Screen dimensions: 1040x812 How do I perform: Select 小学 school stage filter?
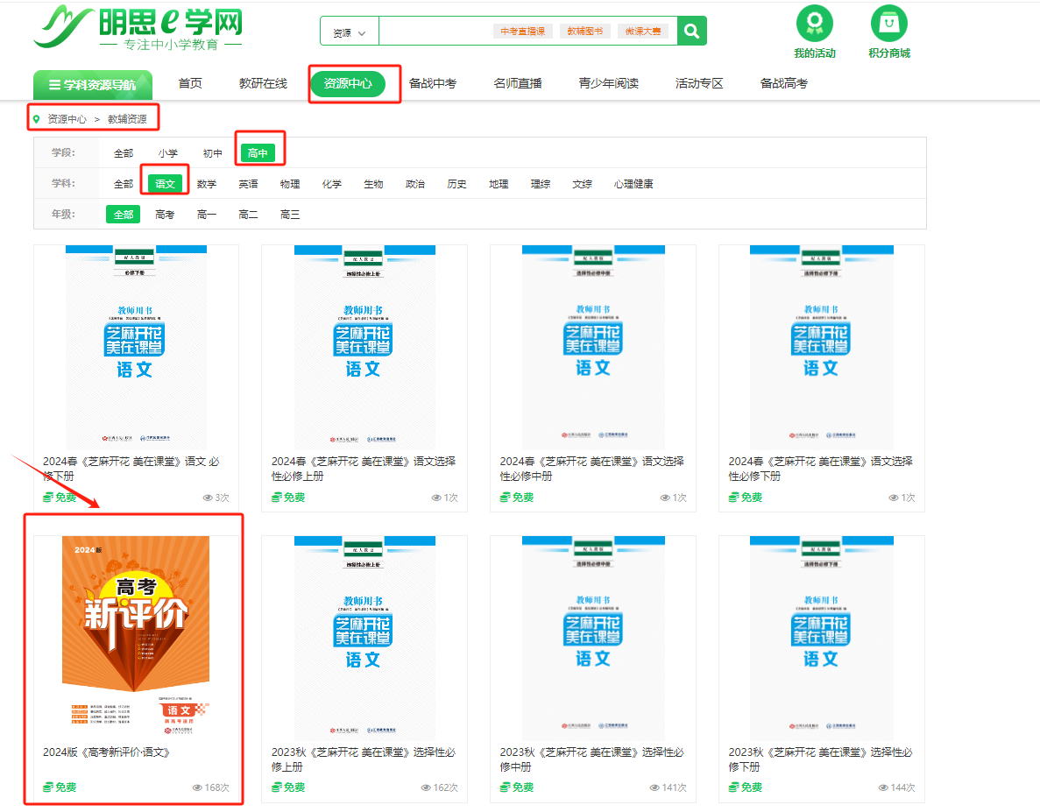coord(168,153)
